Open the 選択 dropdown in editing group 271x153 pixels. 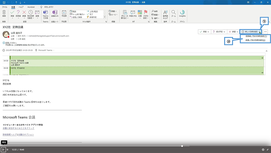point(155,18)
